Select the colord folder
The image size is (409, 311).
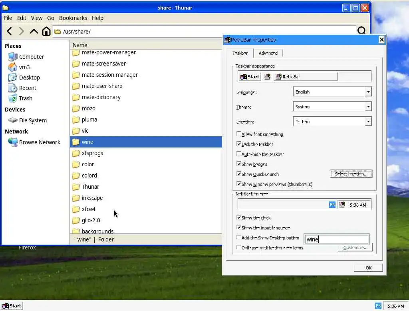85,176
